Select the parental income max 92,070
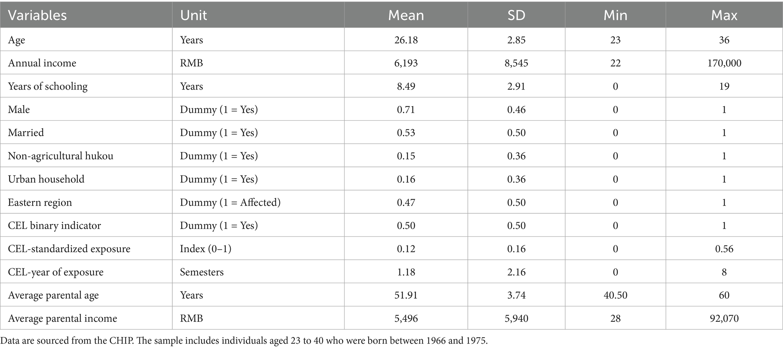The image size is (783, 349). pyautogui.click(x=724, y=318)
